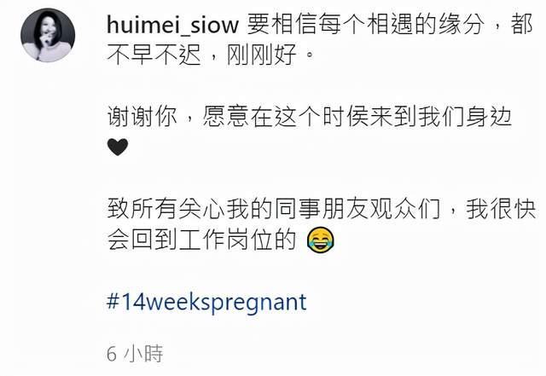Image resolution: width=546 pixels, height=376 pixels.
Task: Click the character 都 ending first line
Action: point(521,25)
